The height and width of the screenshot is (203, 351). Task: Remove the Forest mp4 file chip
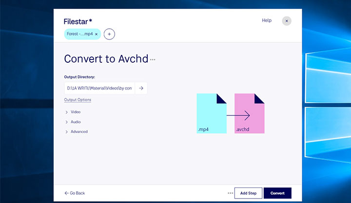click(x=96, y=34)
